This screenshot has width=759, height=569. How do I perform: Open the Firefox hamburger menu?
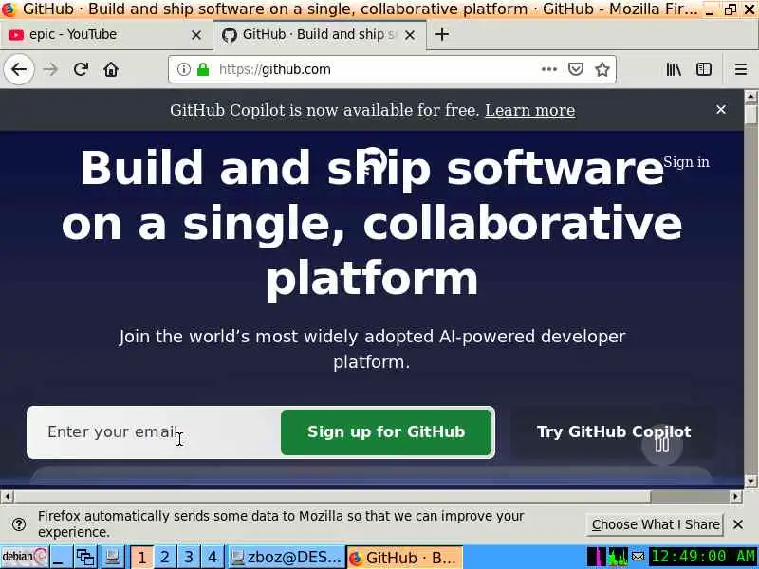coord(741,69)
